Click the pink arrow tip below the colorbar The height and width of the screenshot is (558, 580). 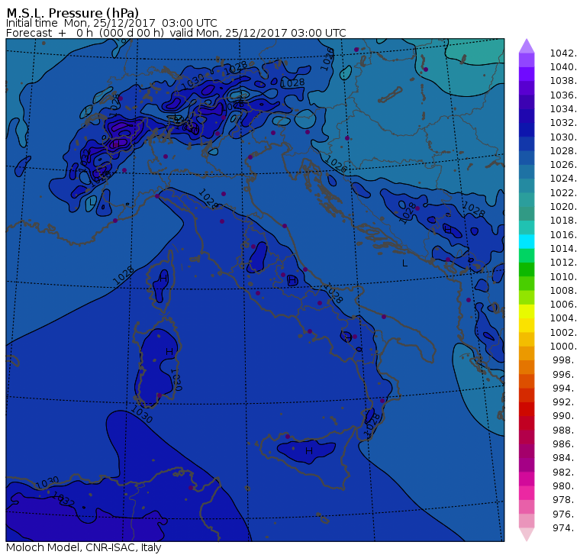click(527, 534)
